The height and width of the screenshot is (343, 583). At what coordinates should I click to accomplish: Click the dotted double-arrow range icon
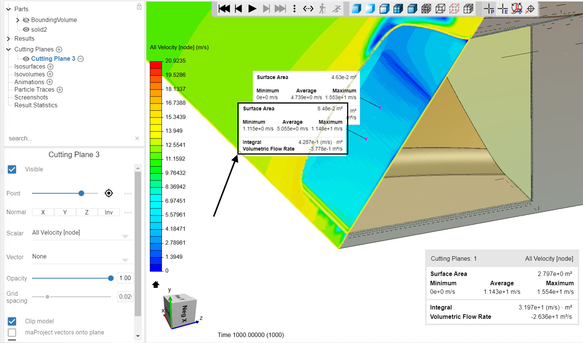pyautogui.click(x=308, y=9)
